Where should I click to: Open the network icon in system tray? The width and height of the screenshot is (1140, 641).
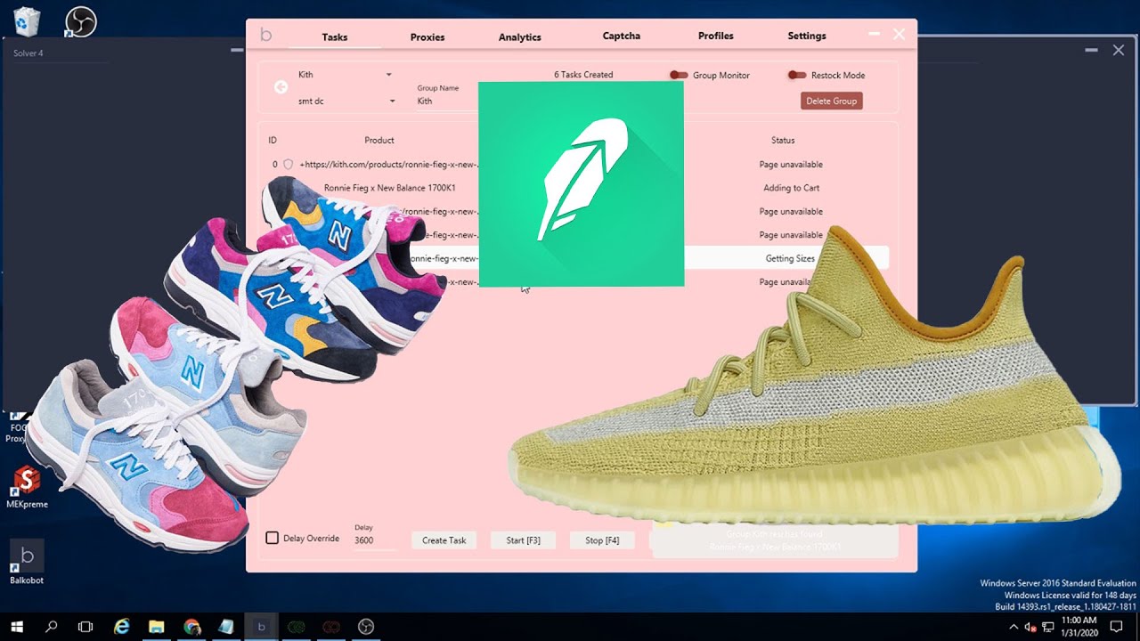tap(1047, 627)
